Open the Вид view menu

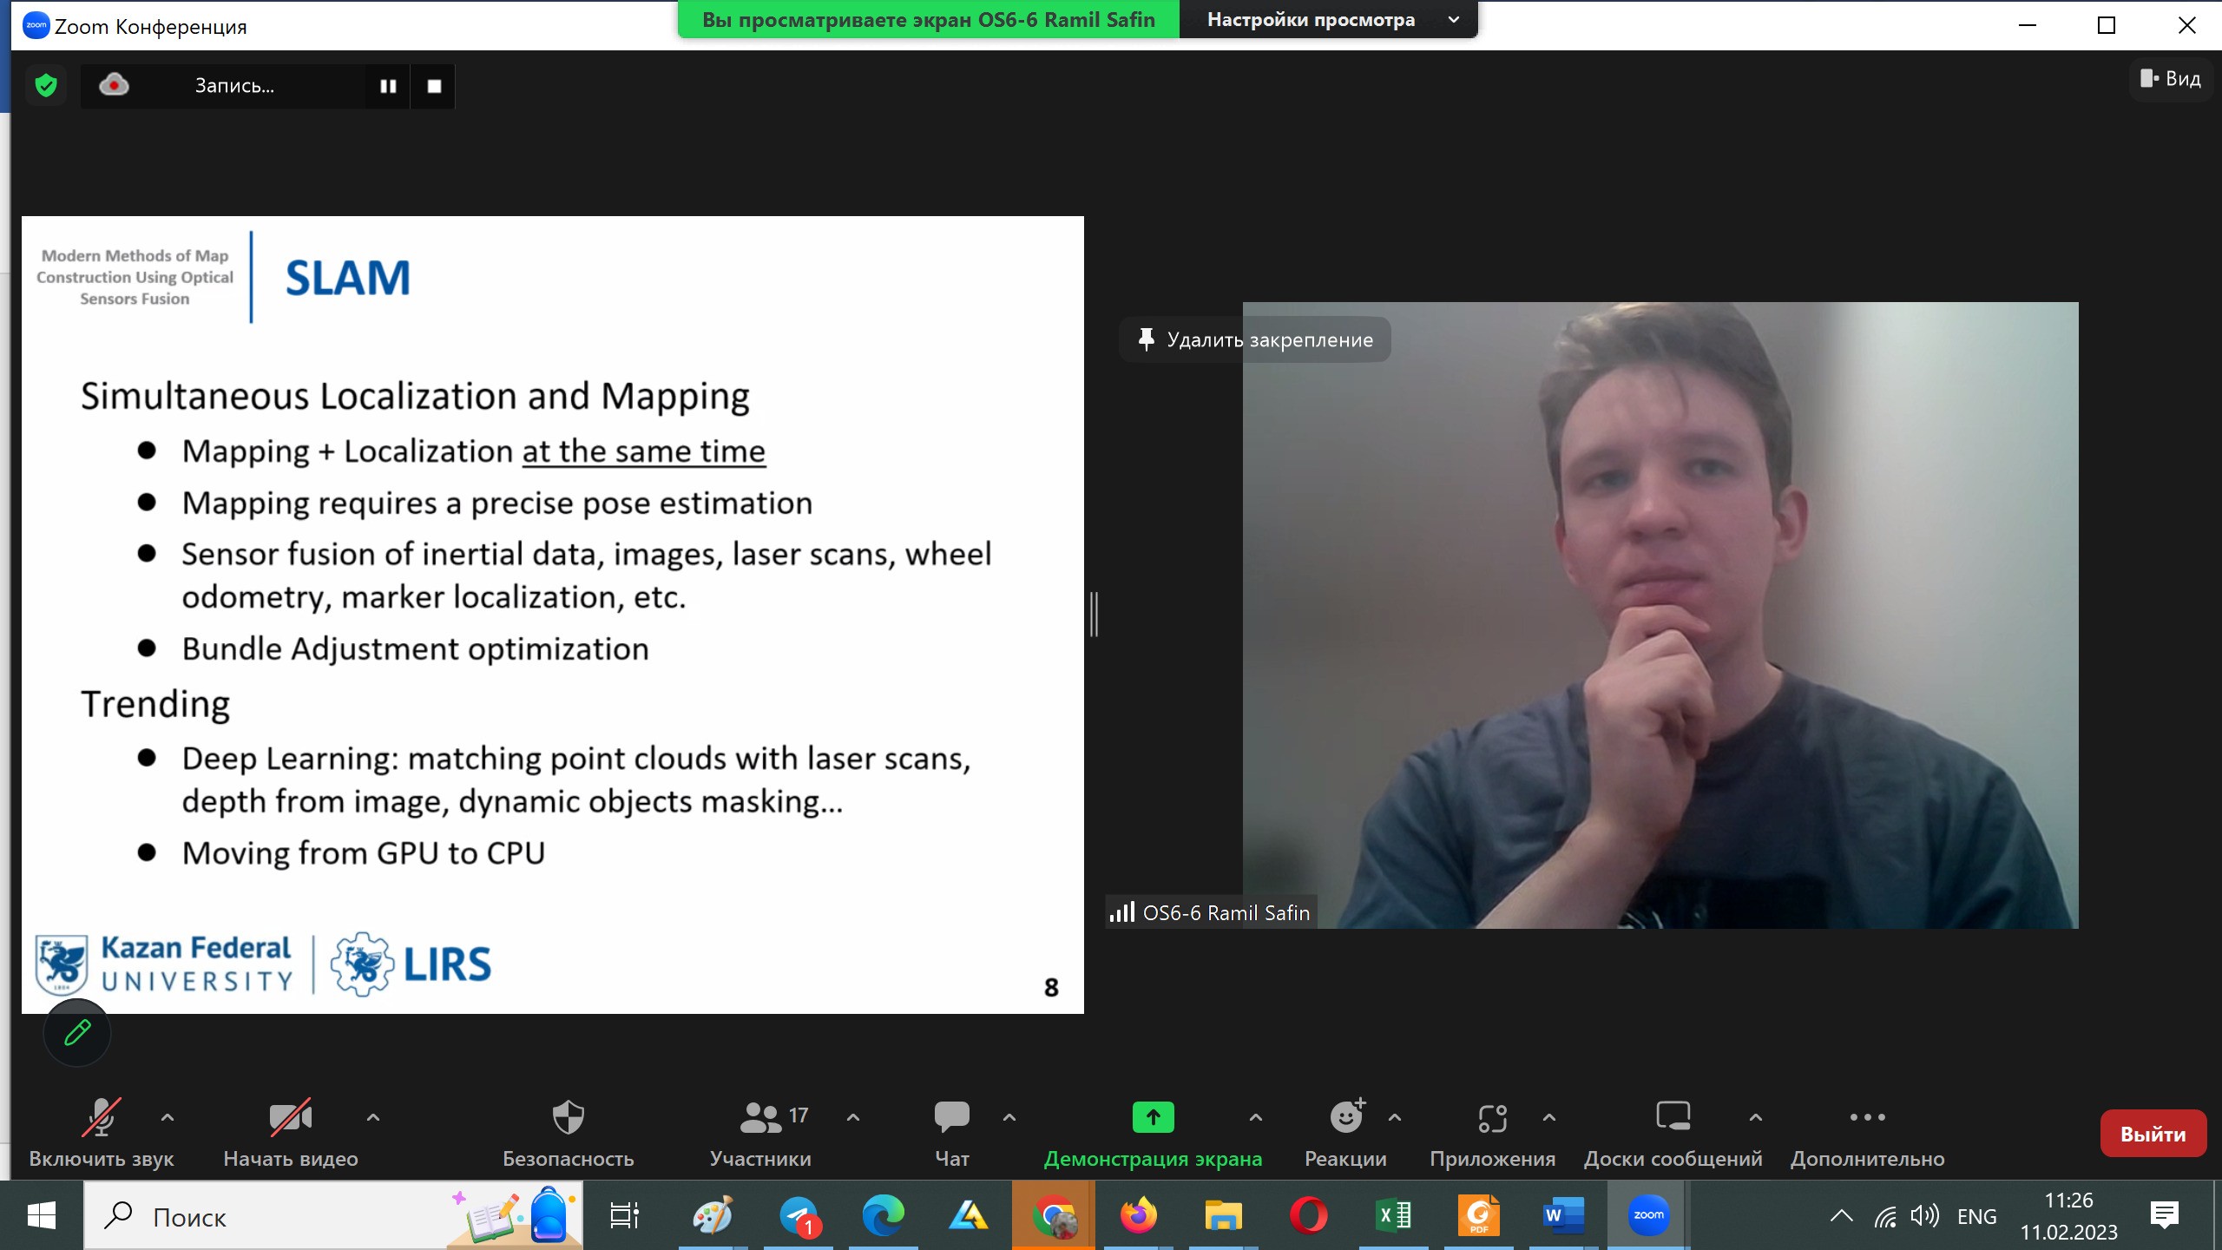click(2170, 79)
